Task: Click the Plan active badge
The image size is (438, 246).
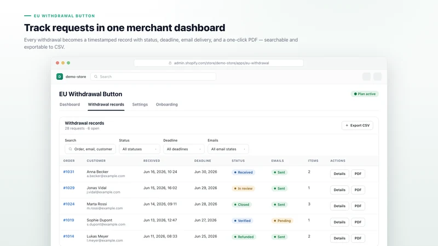Action: pos(365,94)
